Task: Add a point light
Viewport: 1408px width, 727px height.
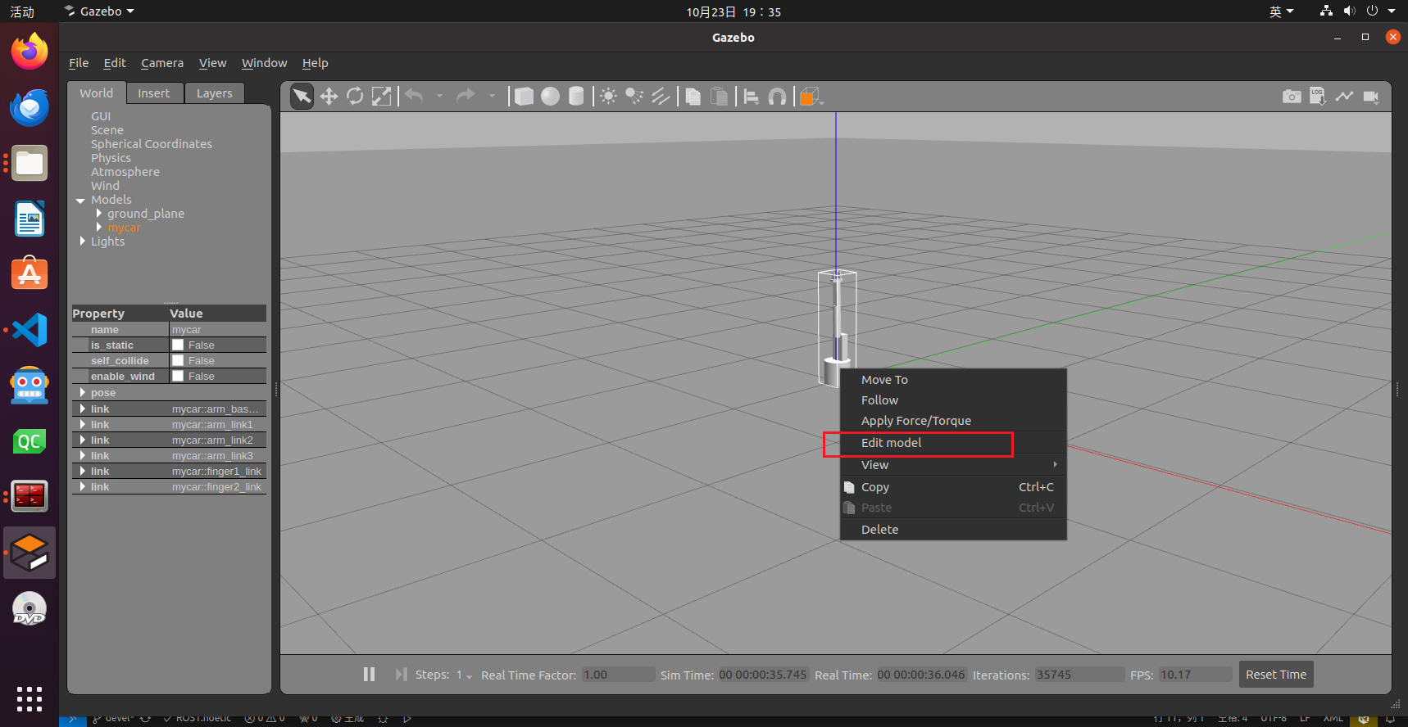Action: (x=608, y=97)
